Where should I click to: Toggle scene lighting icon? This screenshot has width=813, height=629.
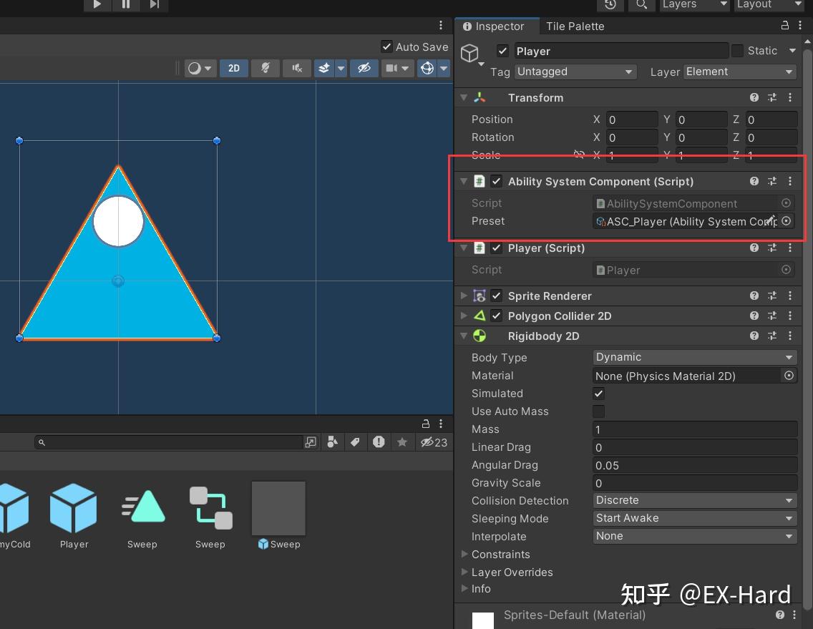pos(266,68)
